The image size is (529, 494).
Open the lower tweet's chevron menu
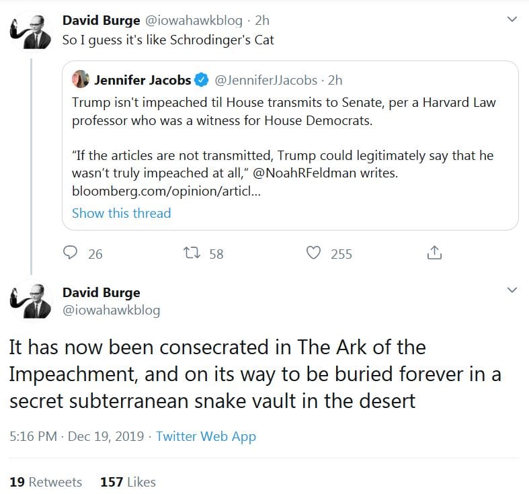pyautogui.click(x=512, y=290)
